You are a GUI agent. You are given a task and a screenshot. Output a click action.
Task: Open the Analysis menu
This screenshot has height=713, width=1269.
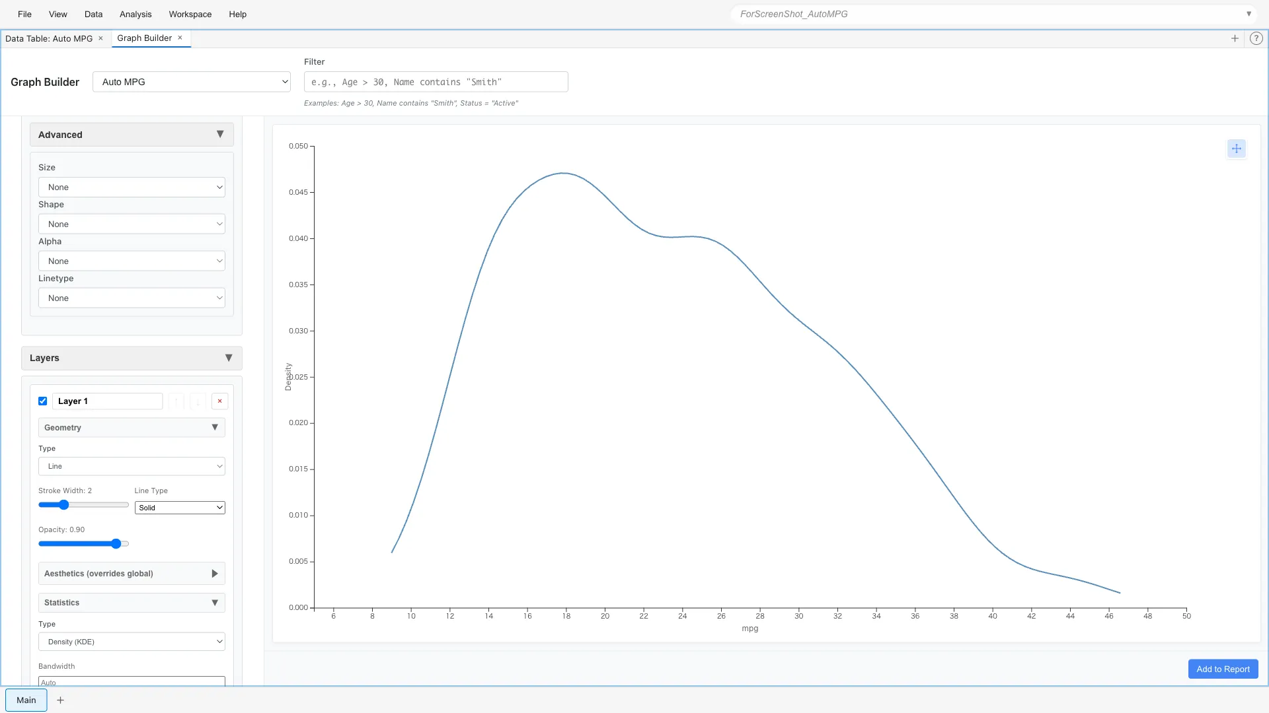pos(135,14)
